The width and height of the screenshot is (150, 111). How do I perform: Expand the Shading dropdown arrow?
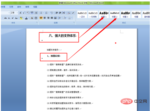(67, 18)
